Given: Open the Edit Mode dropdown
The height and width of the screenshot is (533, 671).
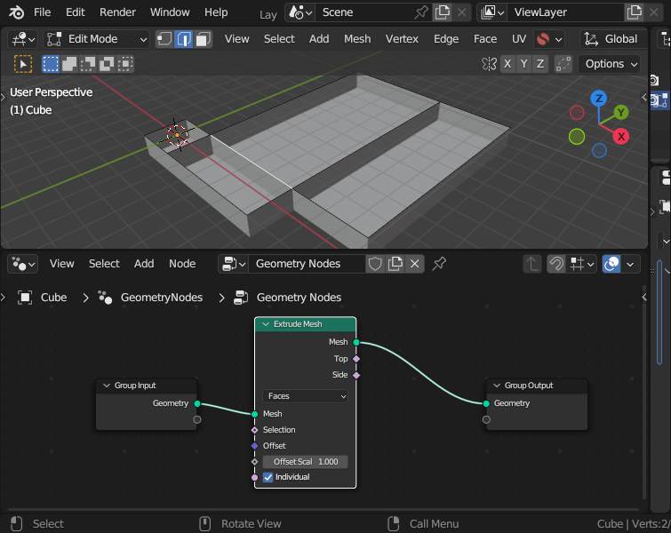Looking at the screenshot, I should (96, 39).
